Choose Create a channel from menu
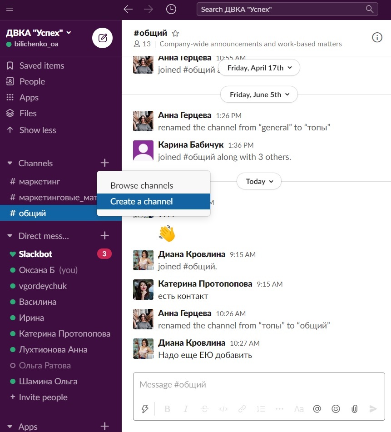The width and height of the screenshot is (391, 432). click(x=153, y=201)
